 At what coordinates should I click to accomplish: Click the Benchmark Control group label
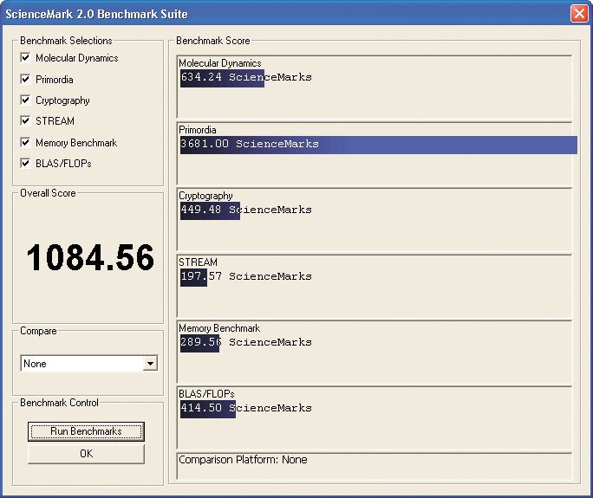[x=59, y=403]
